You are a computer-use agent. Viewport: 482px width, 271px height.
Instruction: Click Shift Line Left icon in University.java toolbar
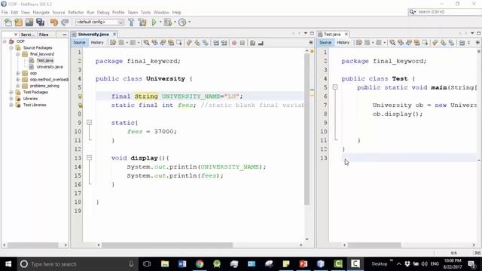tap(216, 43)
